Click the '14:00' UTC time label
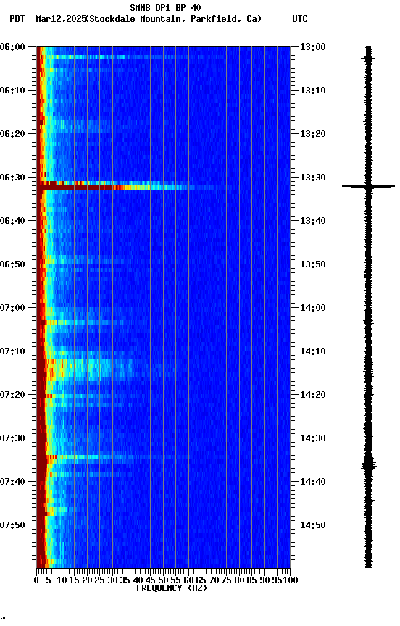 [x=313, y=308]
